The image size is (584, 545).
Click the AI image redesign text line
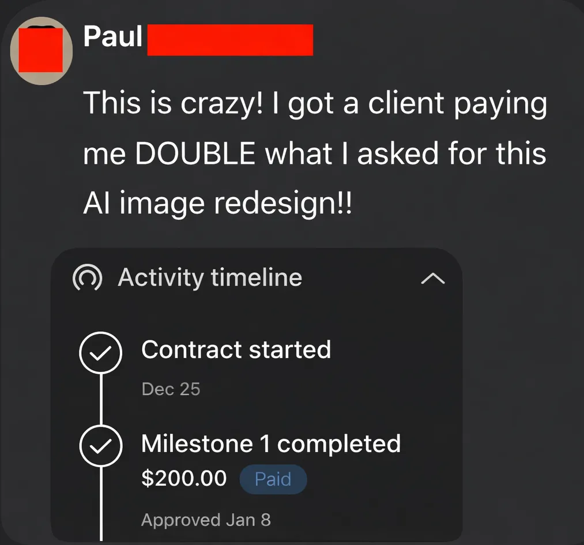coord(217,204)
